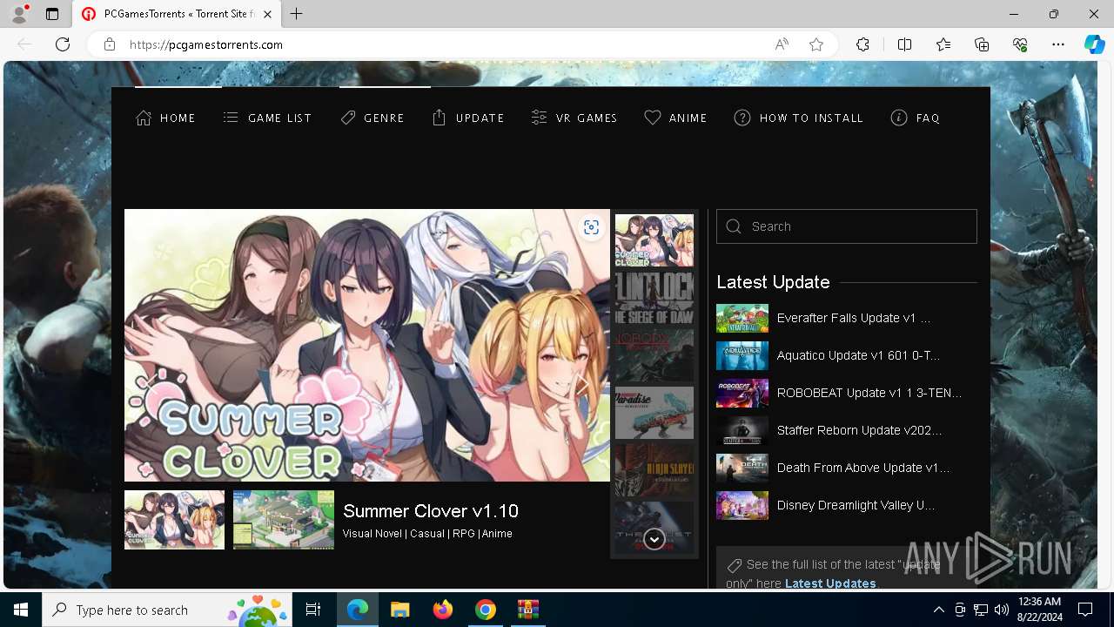Open Task View on the taskbar
The height and width of the screenshot is (627, 1114).
tap(313, 610)
